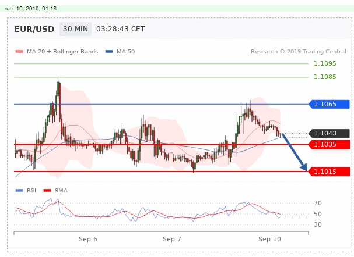Click the MA 50 legend label
Image resolution: width=354 pixels, height=257 pixels.
click(x=125, y=52)
